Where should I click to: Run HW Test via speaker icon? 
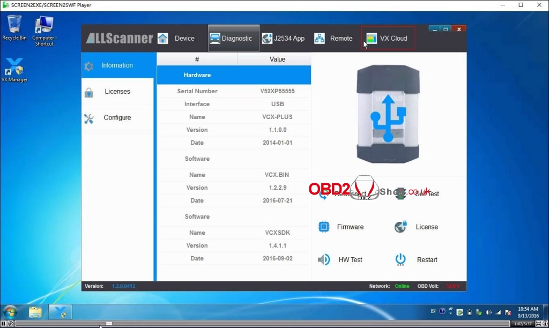[x=324, y=260]
